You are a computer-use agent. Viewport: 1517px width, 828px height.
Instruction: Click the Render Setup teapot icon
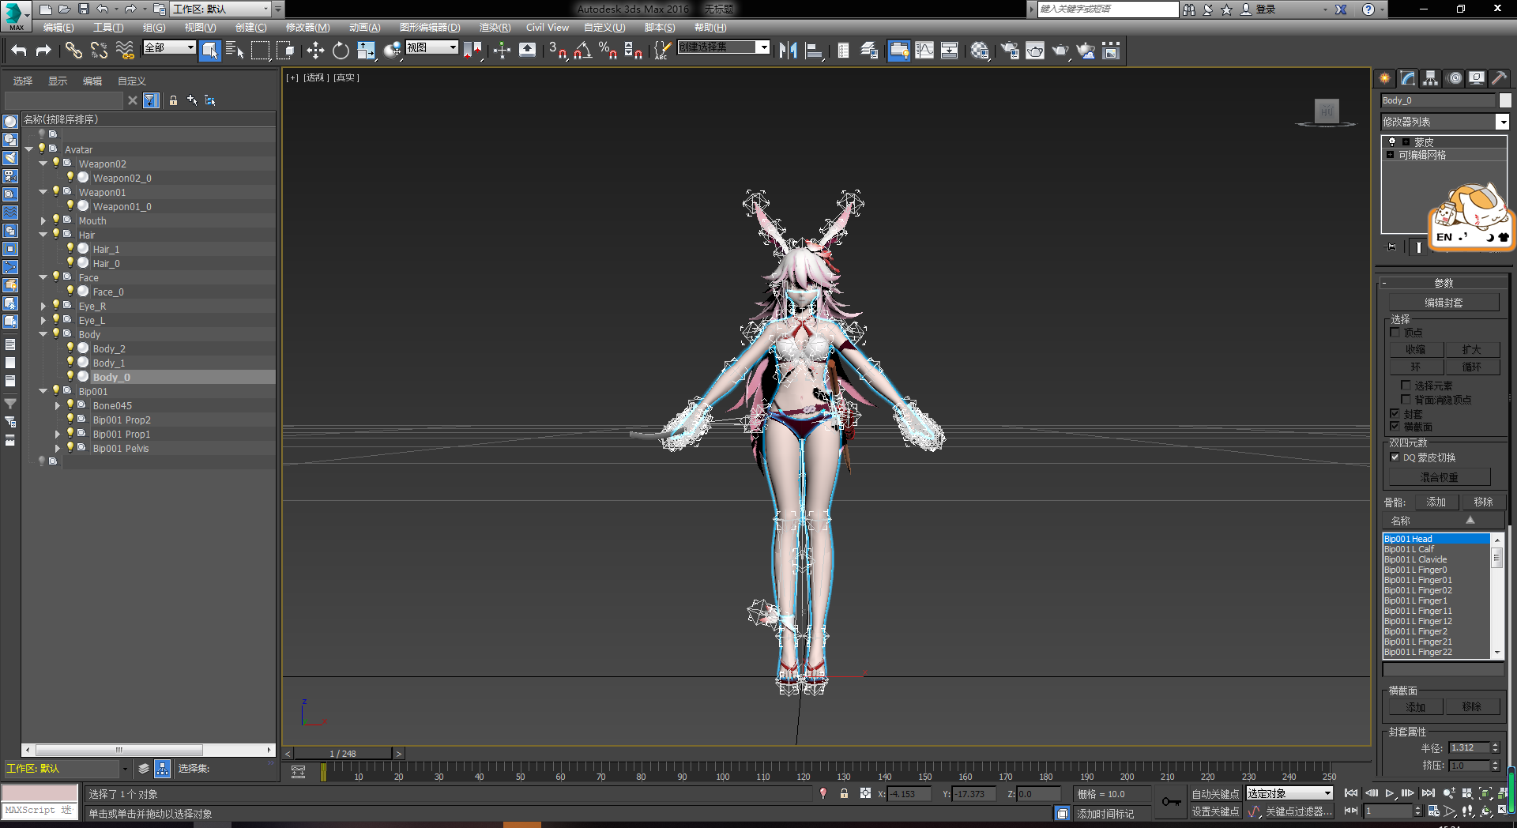[x=1010, y=51]
